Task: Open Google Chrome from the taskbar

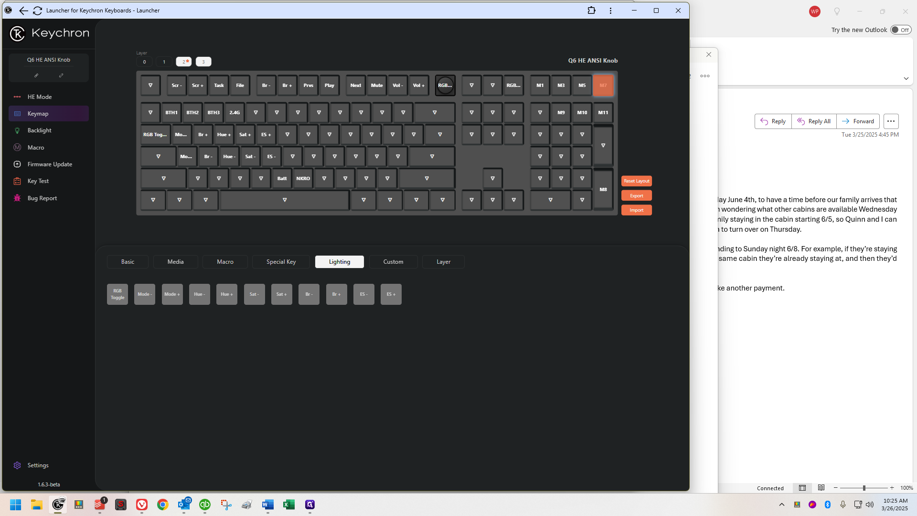Action: point(163,505)
